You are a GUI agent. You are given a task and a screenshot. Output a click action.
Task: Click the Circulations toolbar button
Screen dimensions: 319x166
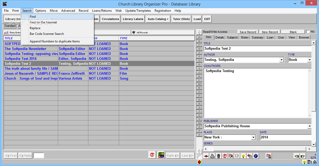tap(111, 19)
